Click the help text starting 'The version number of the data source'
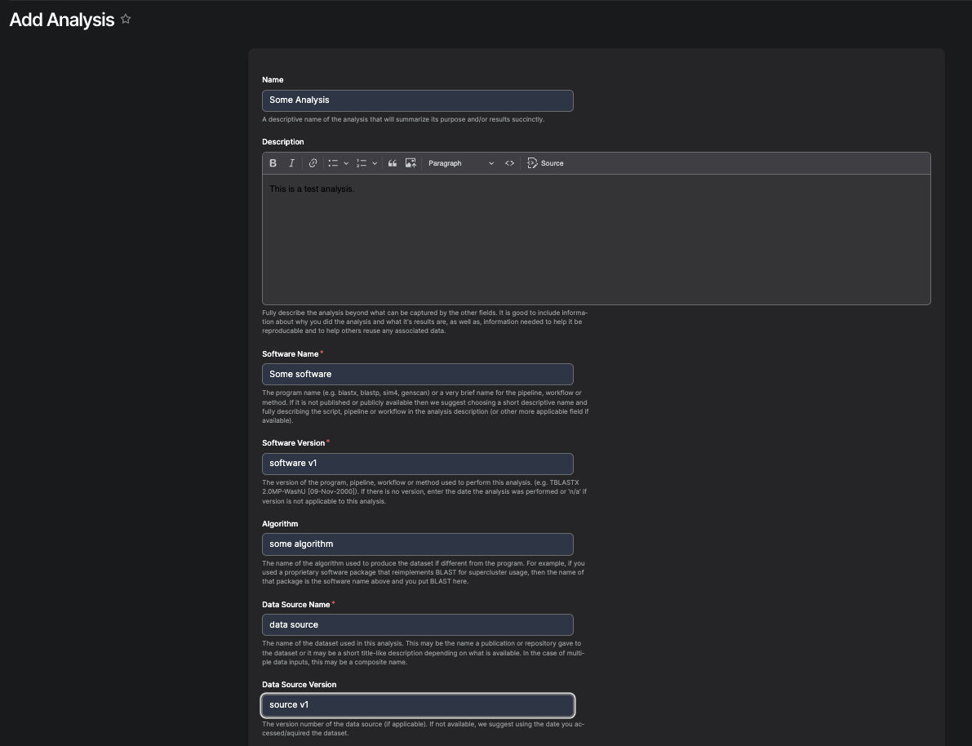 pyautogui.click(x=424, y=729)
